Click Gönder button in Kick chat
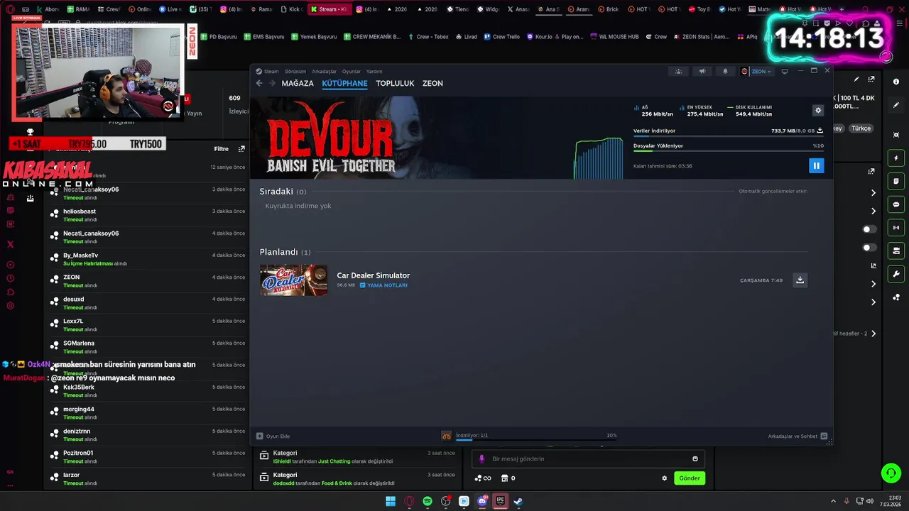909x511 pixels. tap(690, 478)
